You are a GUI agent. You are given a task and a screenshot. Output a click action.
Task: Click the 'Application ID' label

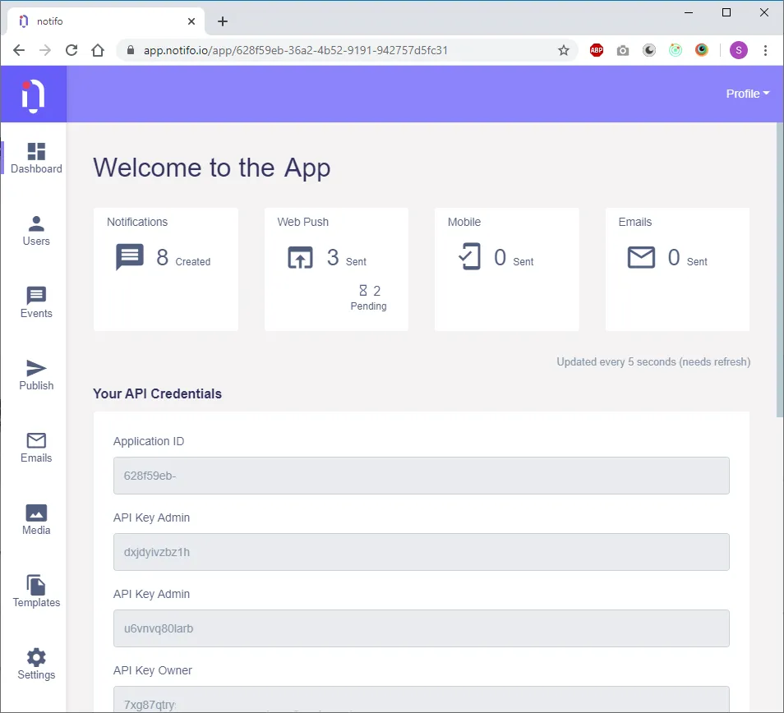coord(149,441)
